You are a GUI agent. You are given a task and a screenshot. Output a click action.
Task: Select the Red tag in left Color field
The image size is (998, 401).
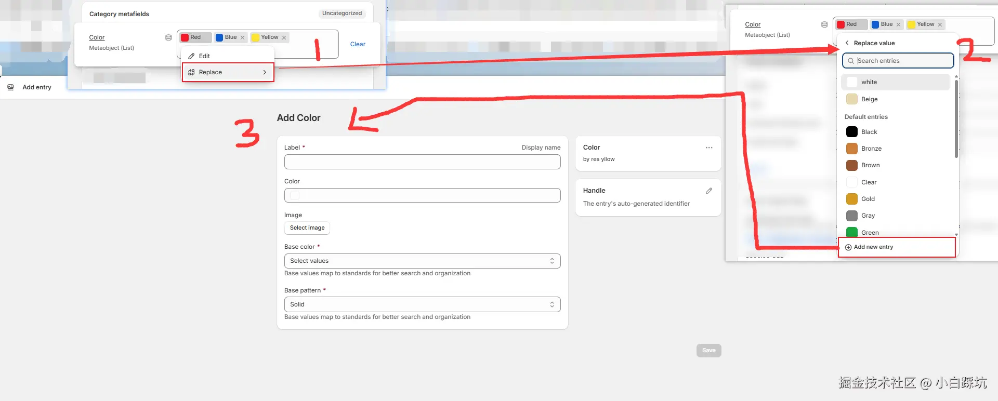[x=195, y=37]
